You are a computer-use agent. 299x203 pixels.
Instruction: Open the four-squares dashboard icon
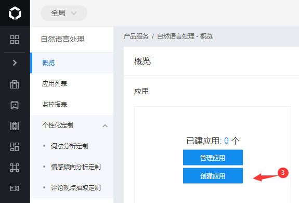click(15, 40)
